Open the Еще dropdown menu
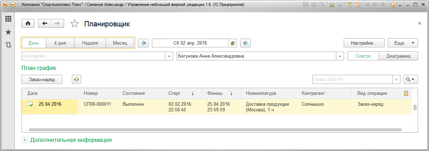 coord(403,43)
